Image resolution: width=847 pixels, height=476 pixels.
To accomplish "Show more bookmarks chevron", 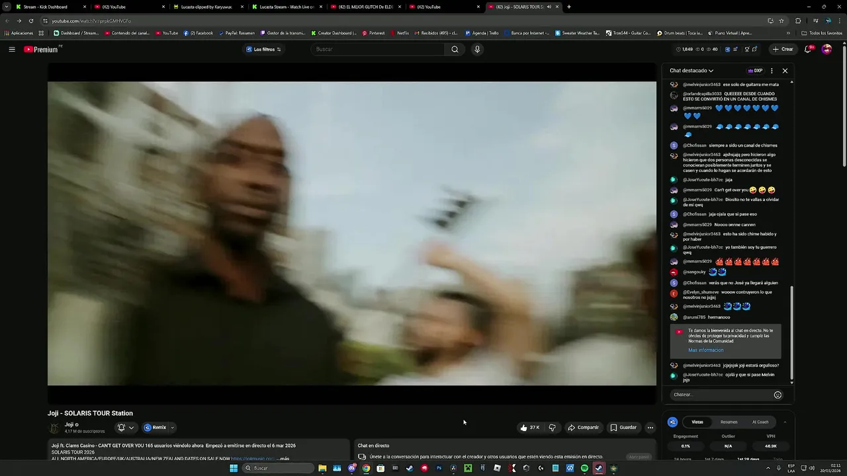I will point(788,33).
